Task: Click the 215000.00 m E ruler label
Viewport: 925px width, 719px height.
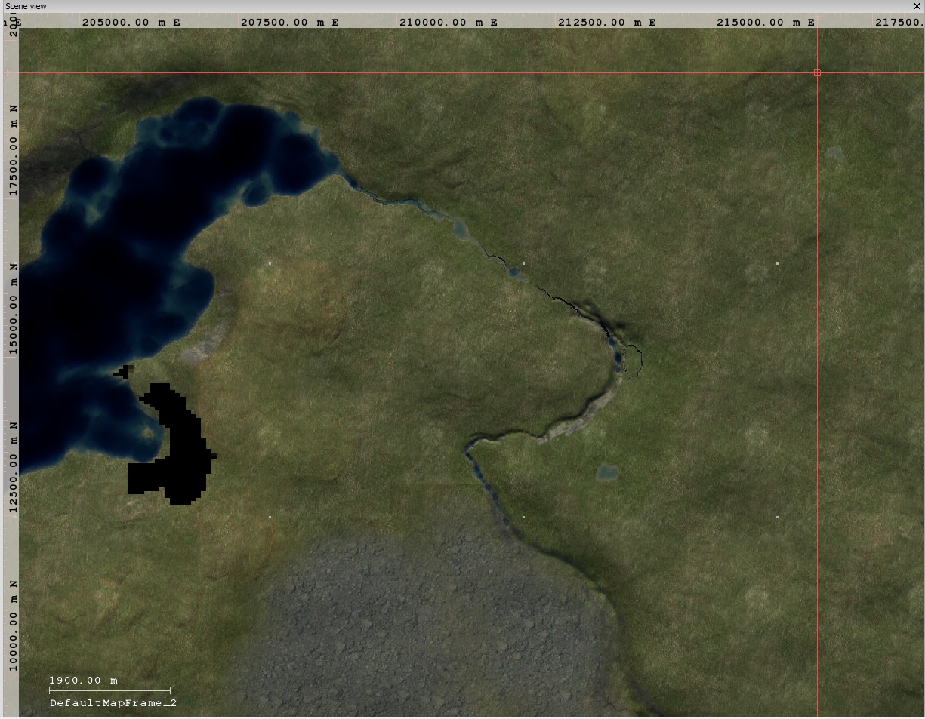Action: pyautogui.click(x=765, y=22)
